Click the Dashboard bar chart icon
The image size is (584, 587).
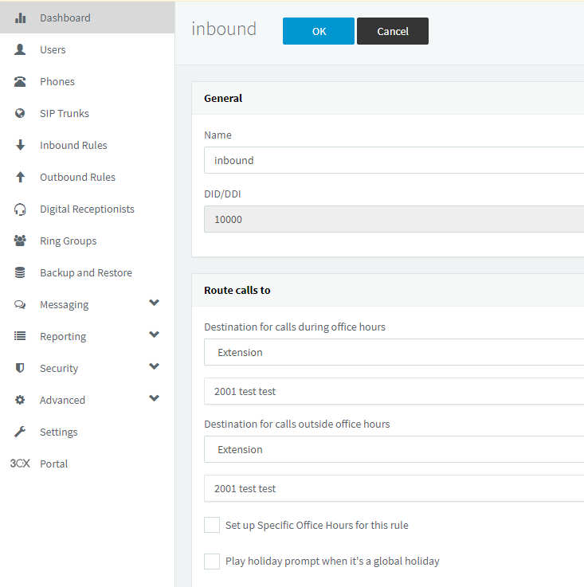[20, 18]
